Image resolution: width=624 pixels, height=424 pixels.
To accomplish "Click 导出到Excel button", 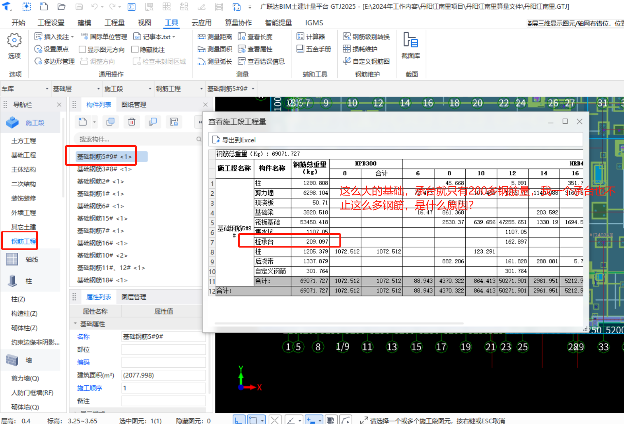I will coord(234,140).
